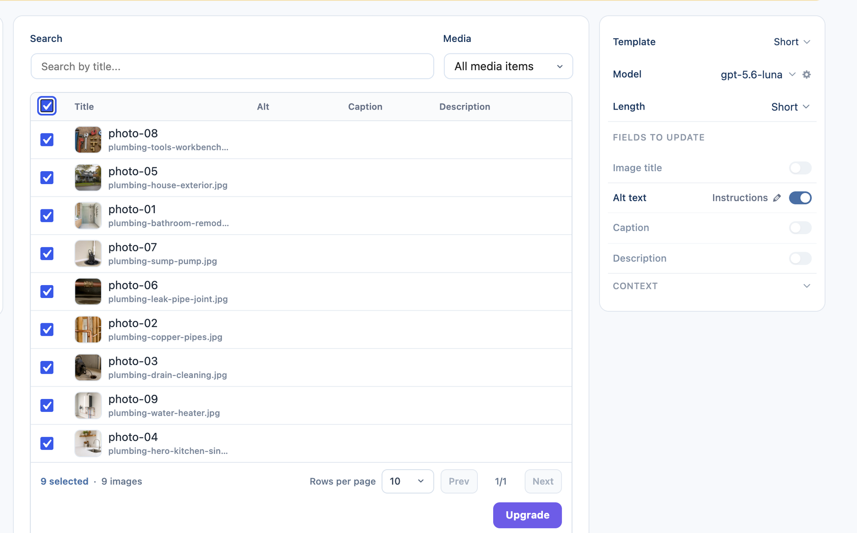This screenshot has width=857, height=533.
Task: Open the Rows per page dropdown
Action: (408, 481)
